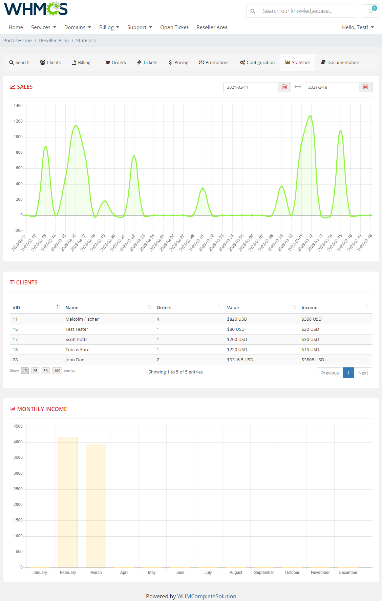This screenshot has height=601, width=382.
Task: Click the start date field 2021-02-11
Action: click(x=251, y=87)
